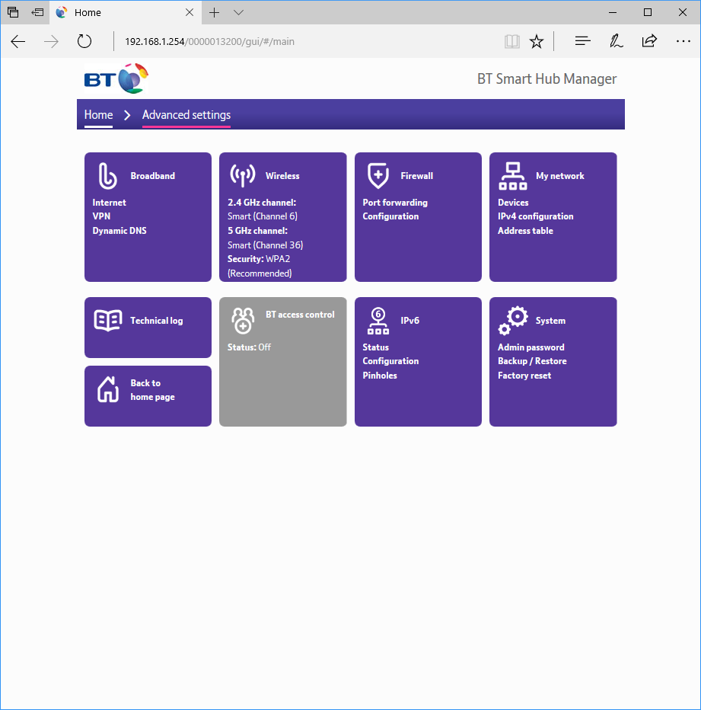Click the Share icon in toolbar
701x710 pixels.
(x=649, y=41)
